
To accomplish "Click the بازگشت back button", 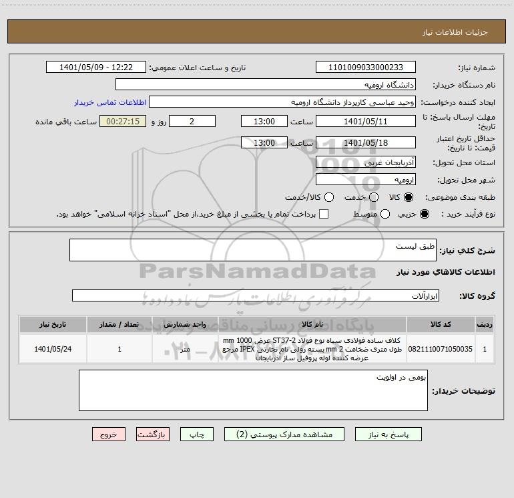I will point(153,434).
